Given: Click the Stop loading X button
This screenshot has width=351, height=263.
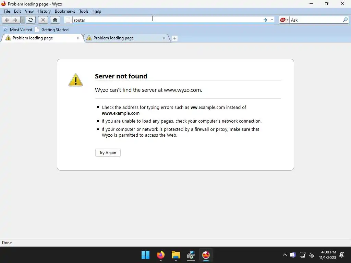Looking at the screenshot, I should [43, 20].
